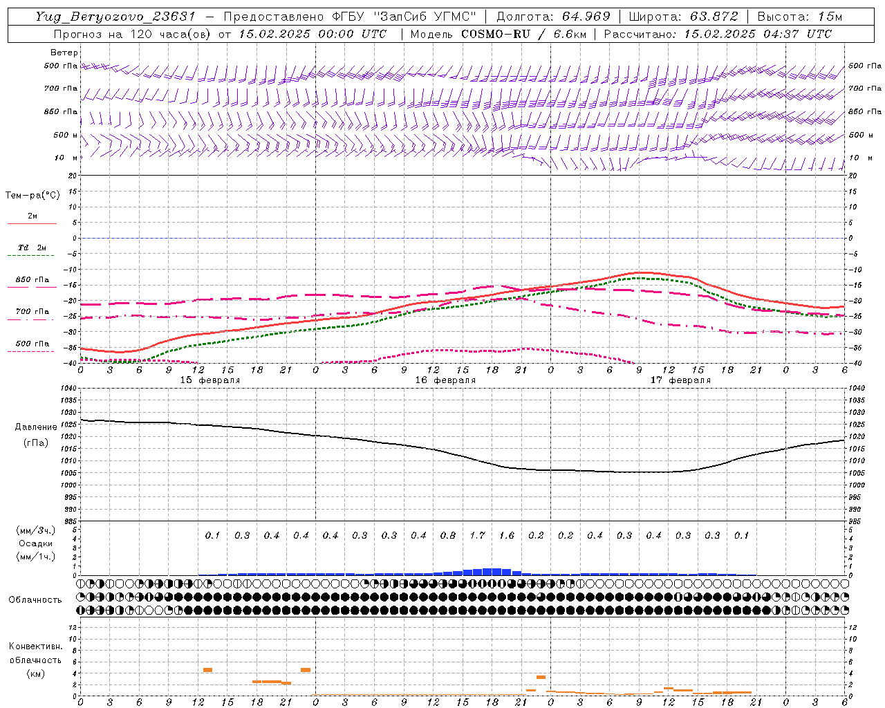
Task: Click the 16 февраля date label
Action: (445, 380)
